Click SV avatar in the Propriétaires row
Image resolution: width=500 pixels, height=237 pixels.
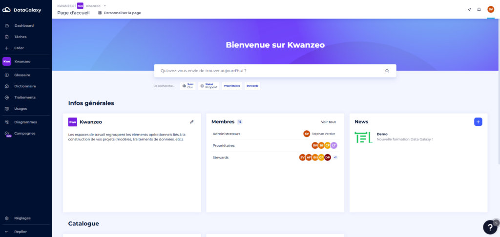(x=315, y=146)
